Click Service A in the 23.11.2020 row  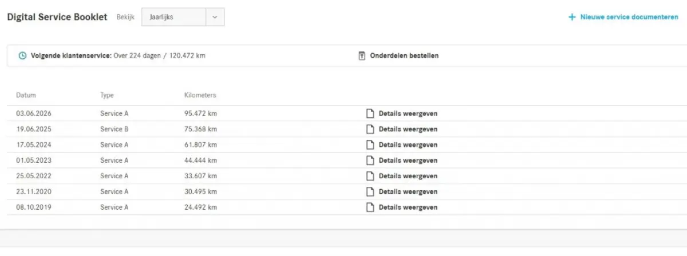point(114,191)
